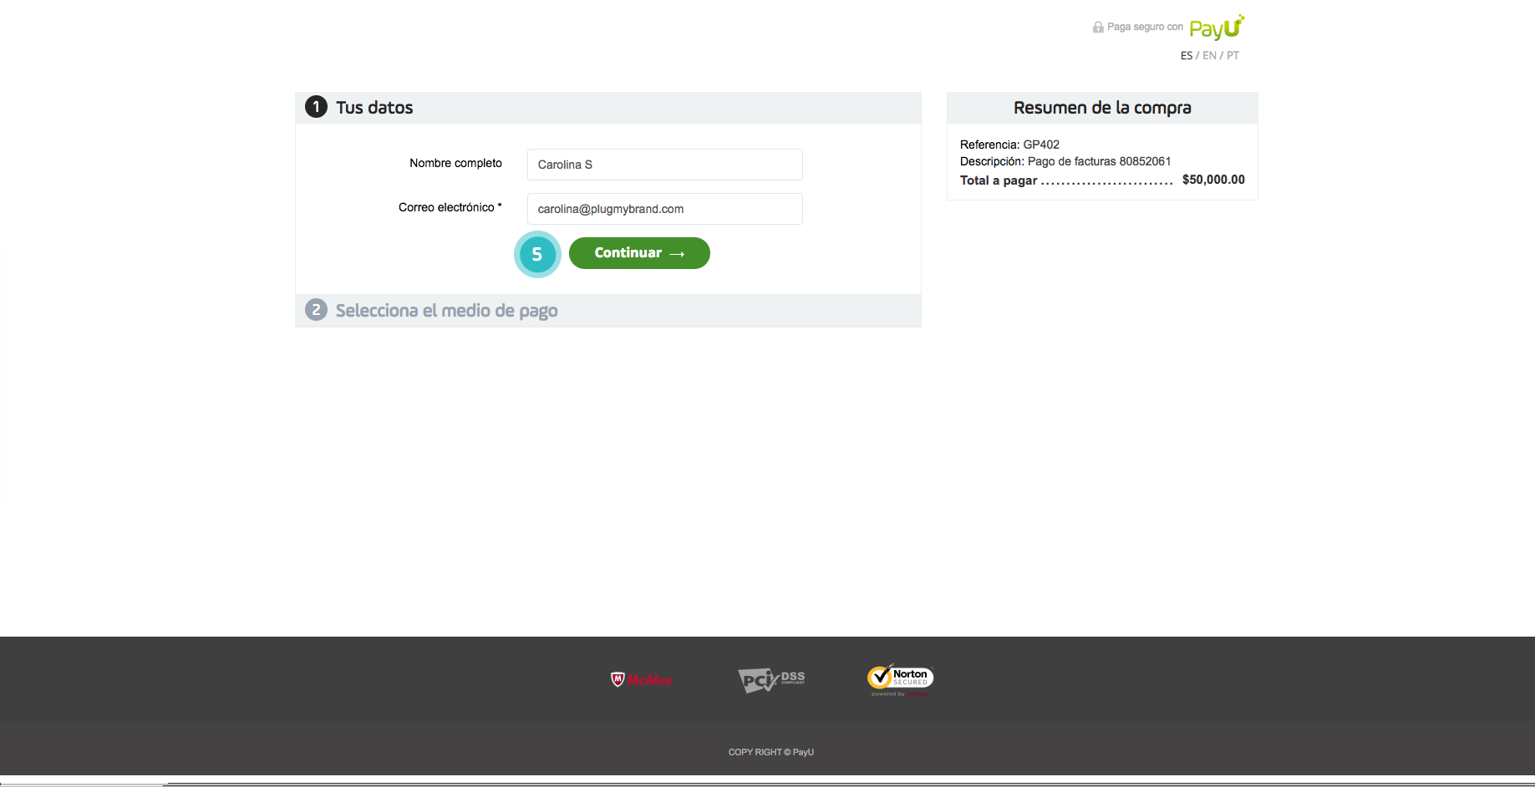The image size is (1535, 787).
Task: Expand the 'Selecciona el medio de pago' section
Action: [x=445, y=310]
